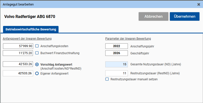Click the Übernehmen button

185,16
